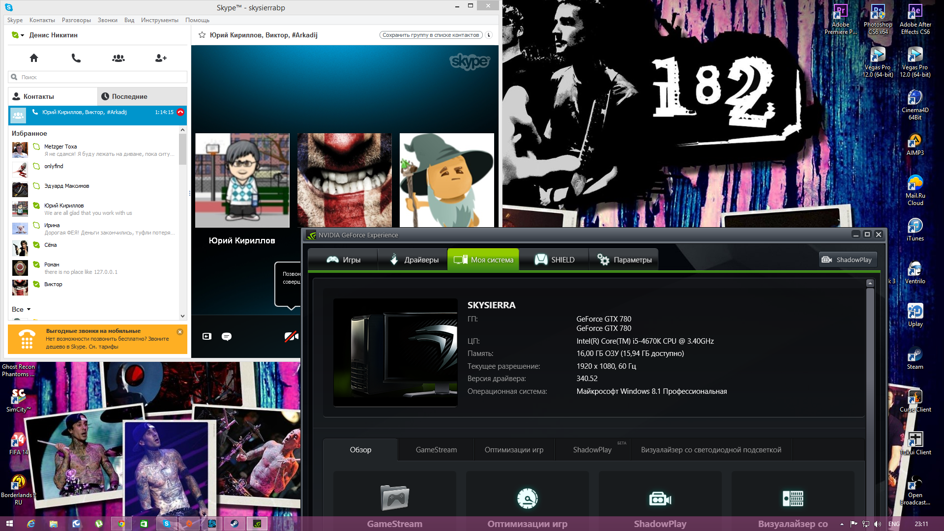
Task: Open the Помощь menu in Skype
Action: click(x=197, y=20)
